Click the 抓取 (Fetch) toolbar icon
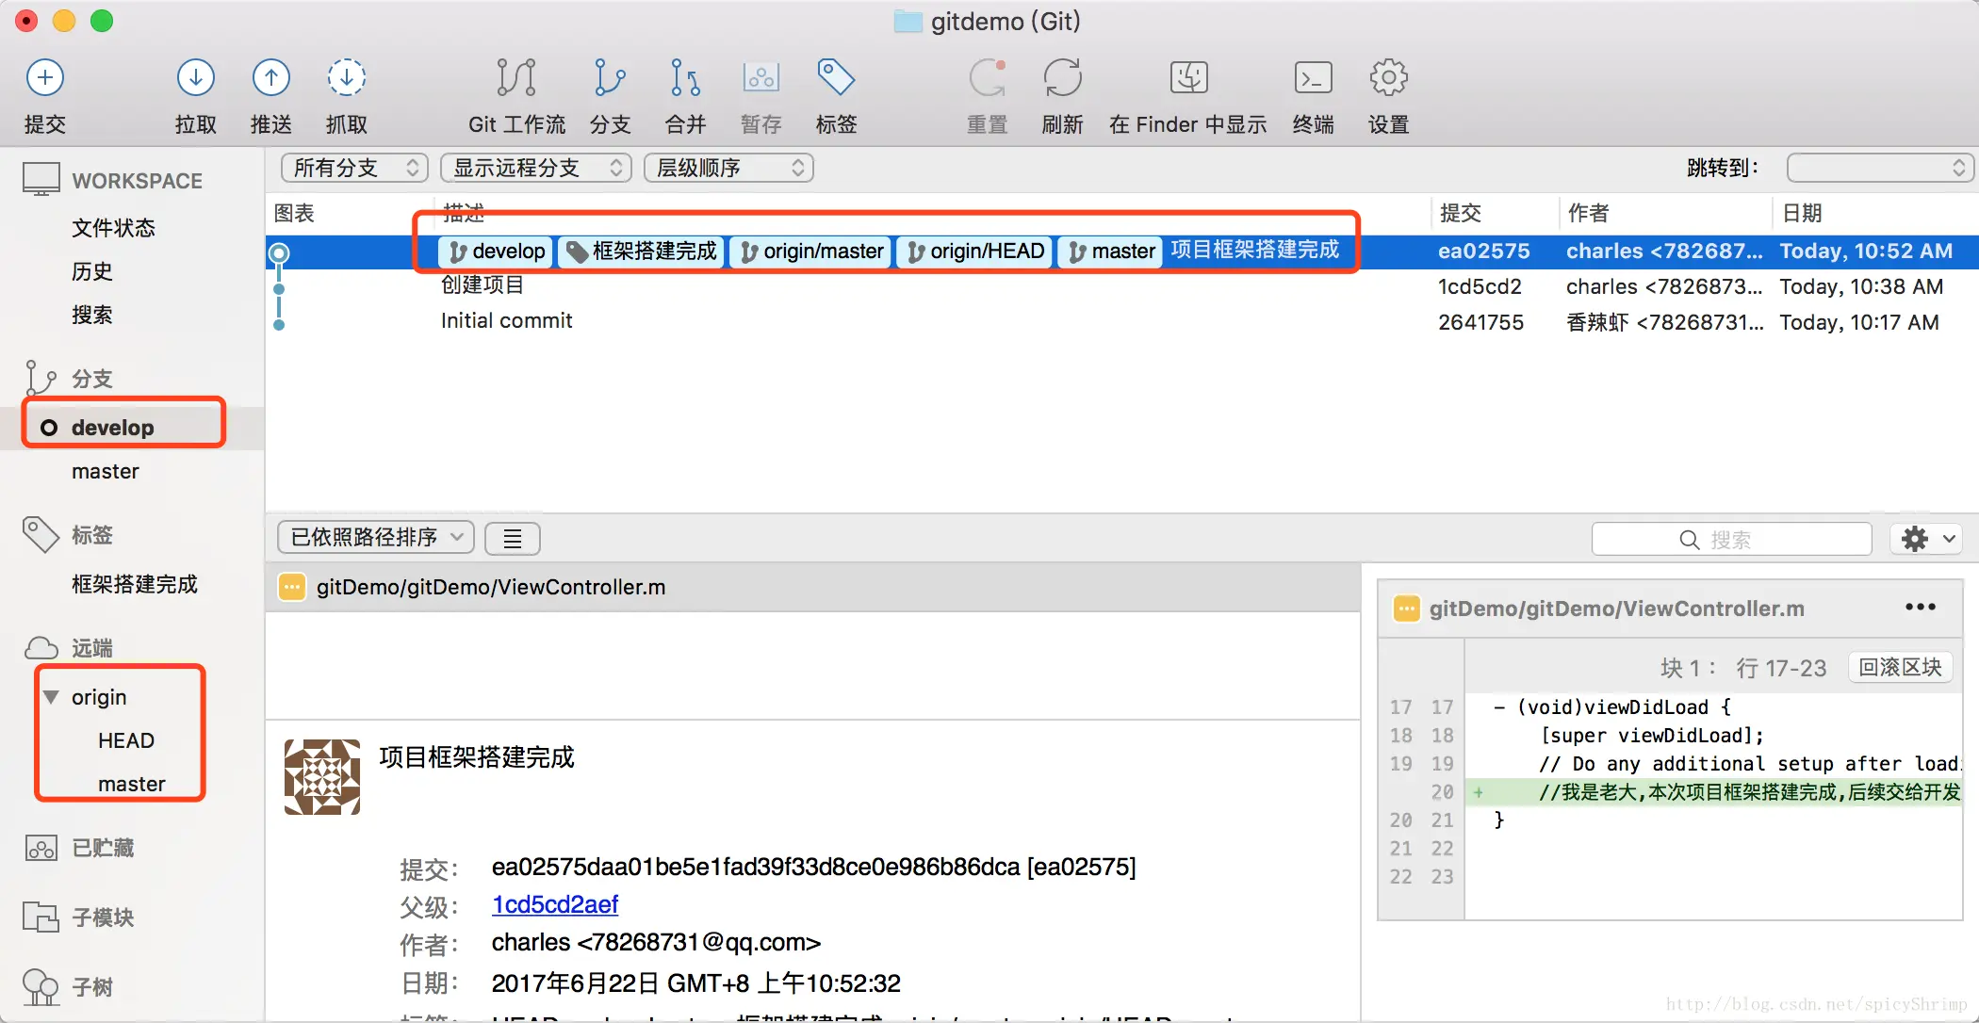Screen dimensions: 1979x1023 [x=346, y=78]
